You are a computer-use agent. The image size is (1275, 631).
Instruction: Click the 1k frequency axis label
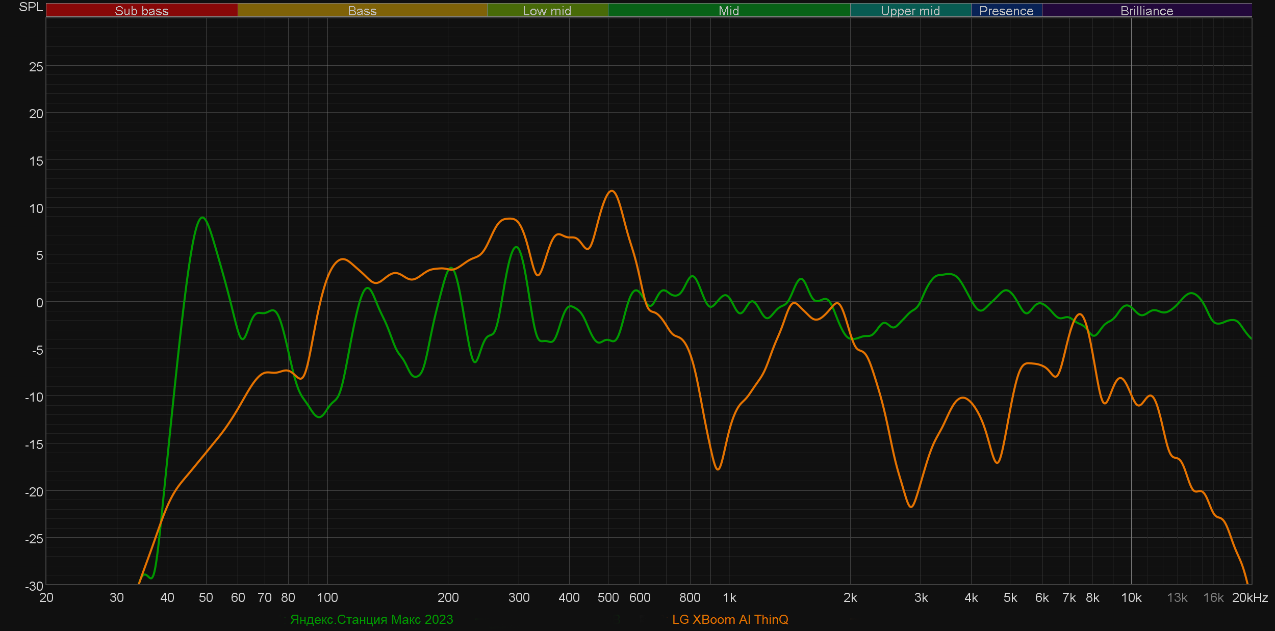729,597
